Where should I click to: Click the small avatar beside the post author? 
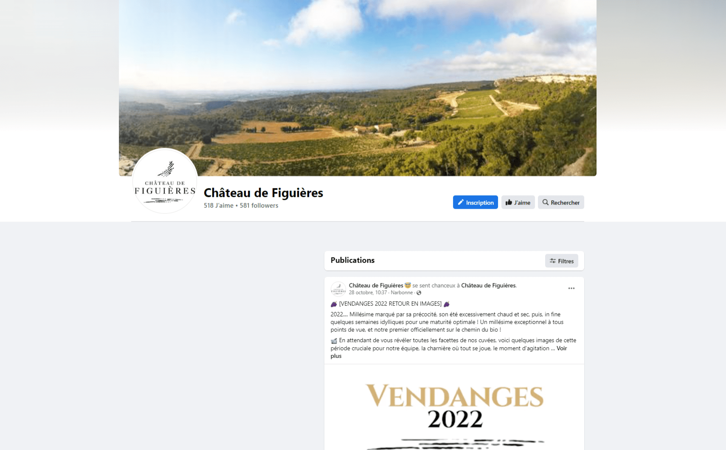click(x=338, y=289)
